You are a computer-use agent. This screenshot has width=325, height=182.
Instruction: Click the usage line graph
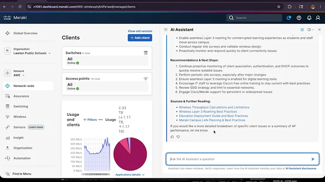pyautogui.click(x=97, y=154)
